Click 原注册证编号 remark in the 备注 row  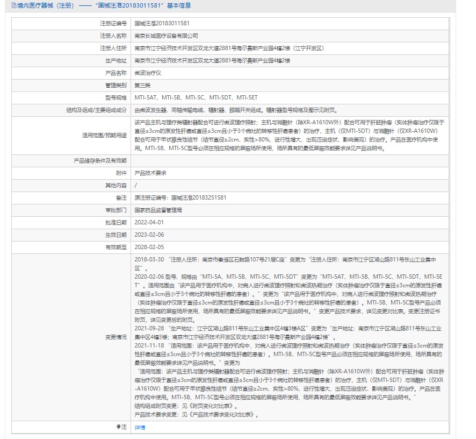[x=181, y=197]
